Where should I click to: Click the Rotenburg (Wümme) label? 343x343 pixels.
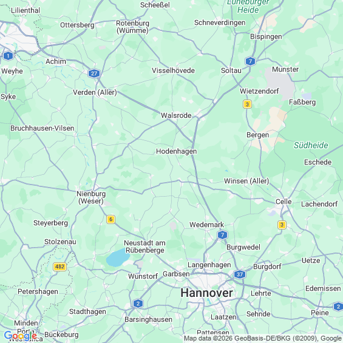pos(132,27)
